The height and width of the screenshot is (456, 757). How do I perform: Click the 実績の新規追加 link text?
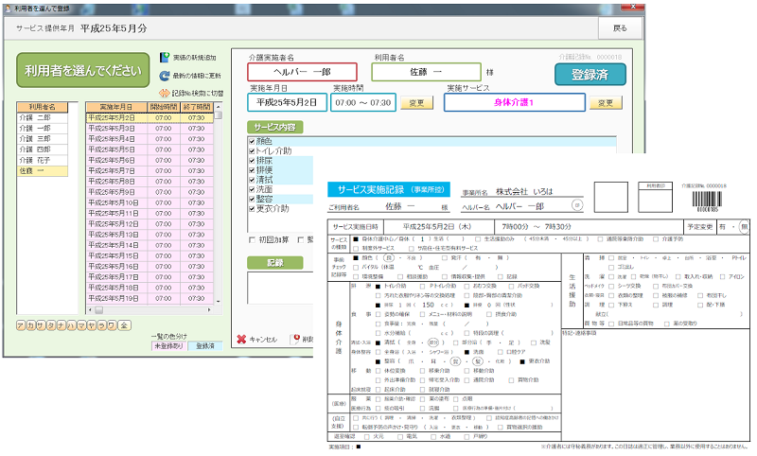[195, 58]
